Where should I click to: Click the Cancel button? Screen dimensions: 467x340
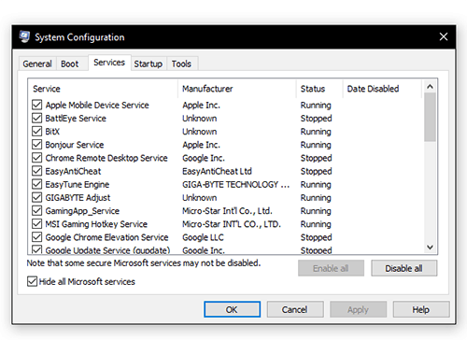(295, 309)
